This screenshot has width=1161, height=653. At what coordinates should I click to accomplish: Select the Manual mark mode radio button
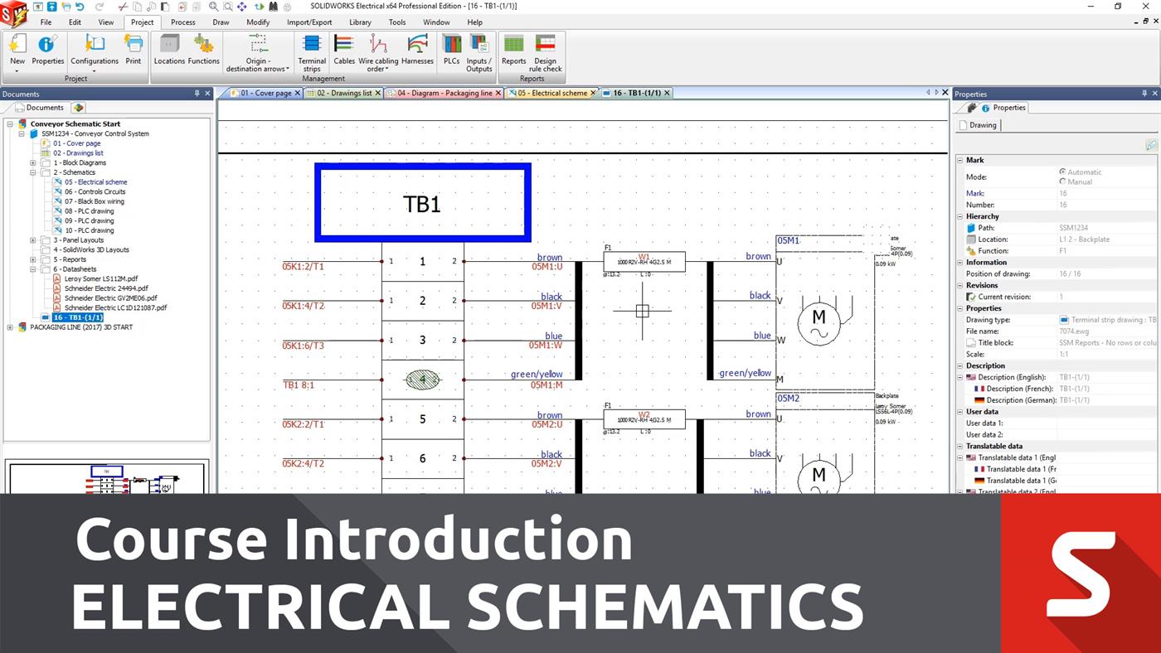coord(1063,181)
